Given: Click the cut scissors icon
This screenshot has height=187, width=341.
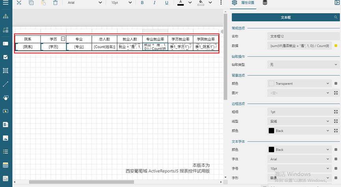Looking at the screenshot, I should tap(19, 3).
